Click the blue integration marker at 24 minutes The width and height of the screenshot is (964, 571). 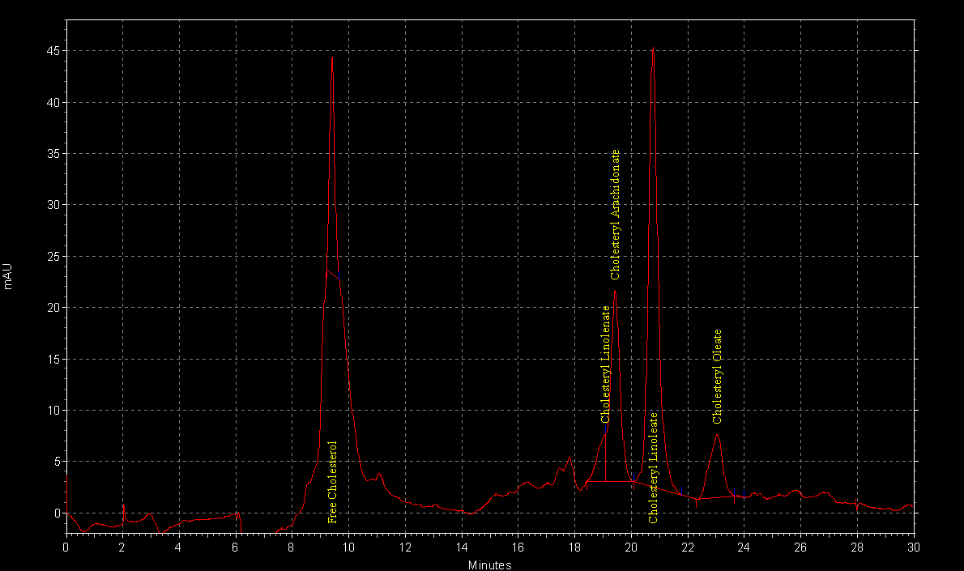click(x=744, y=493)
